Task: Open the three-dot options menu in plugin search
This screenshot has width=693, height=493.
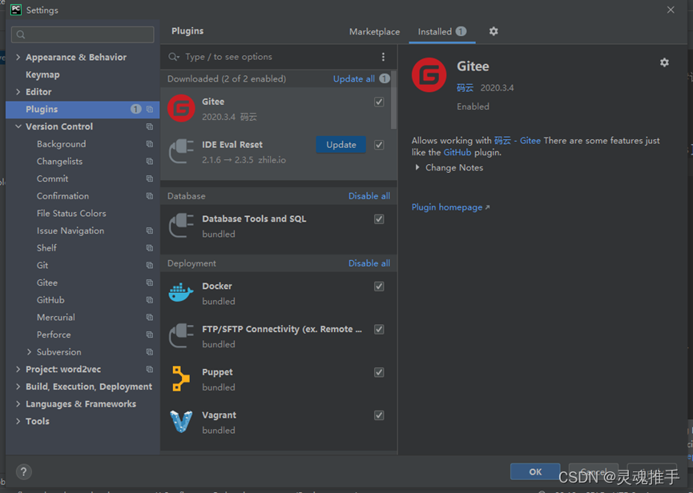Action: (383, 57)
